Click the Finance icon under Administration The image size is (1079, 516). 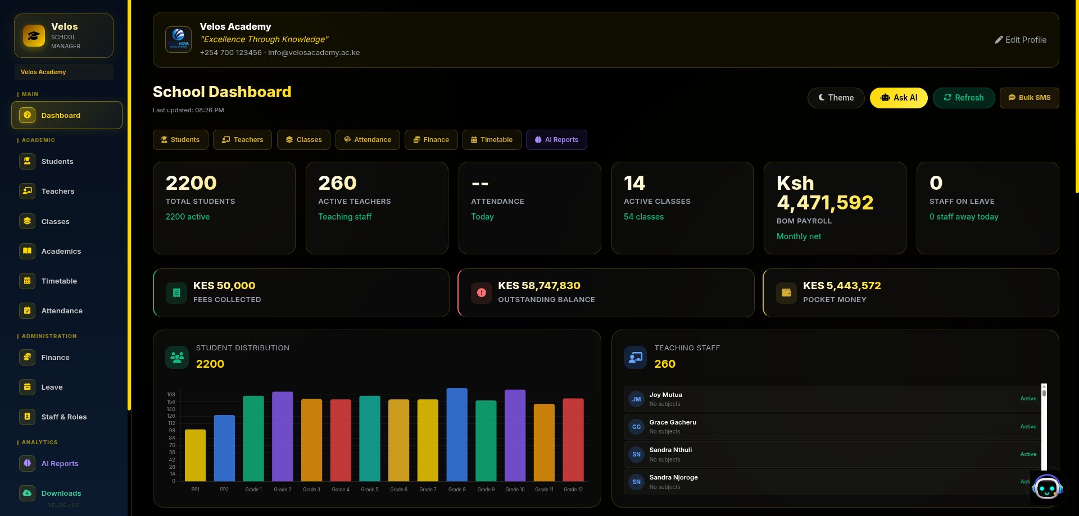[x=27, y=357]
